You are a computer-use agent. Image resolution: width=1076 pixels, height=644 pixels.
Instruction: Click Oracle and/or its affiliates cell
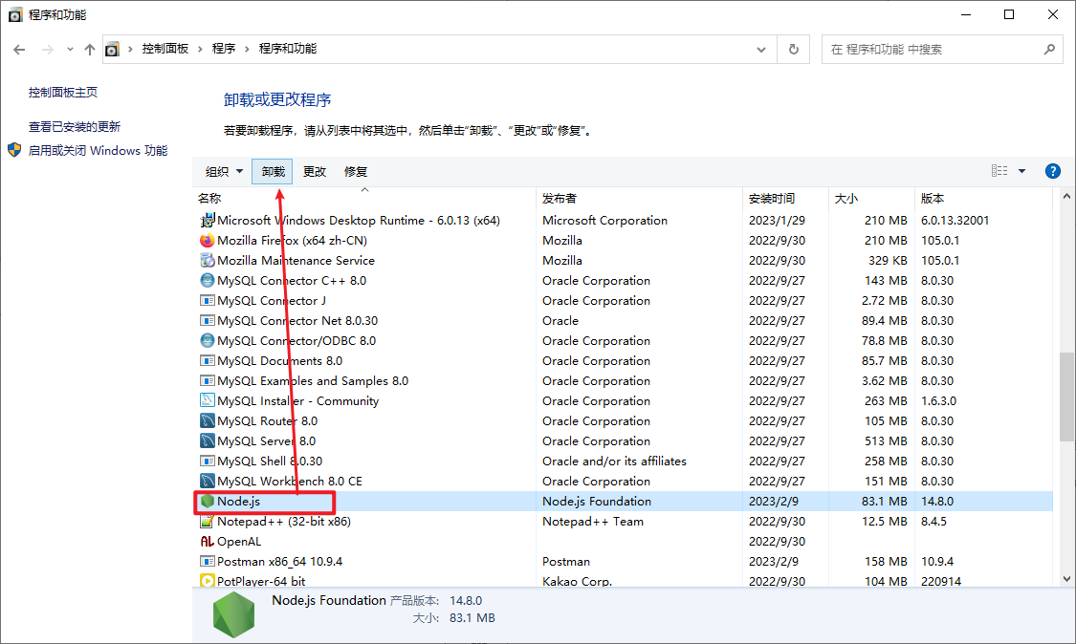coord(614,461)
